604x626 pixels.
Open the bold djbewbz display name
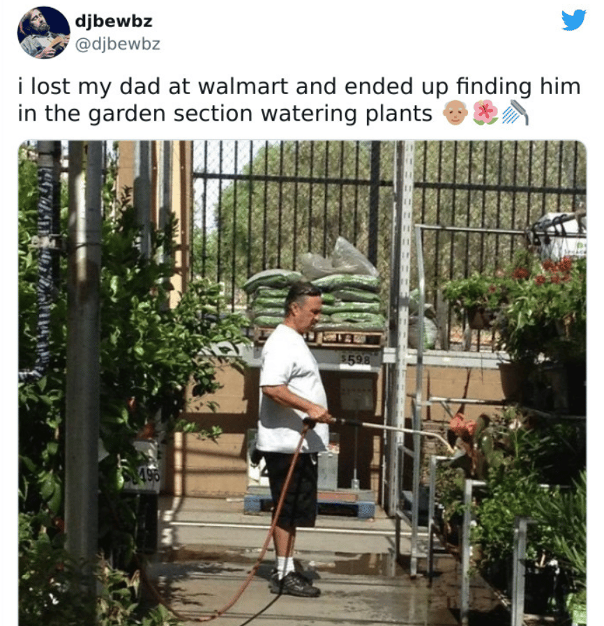coord(114,21)
